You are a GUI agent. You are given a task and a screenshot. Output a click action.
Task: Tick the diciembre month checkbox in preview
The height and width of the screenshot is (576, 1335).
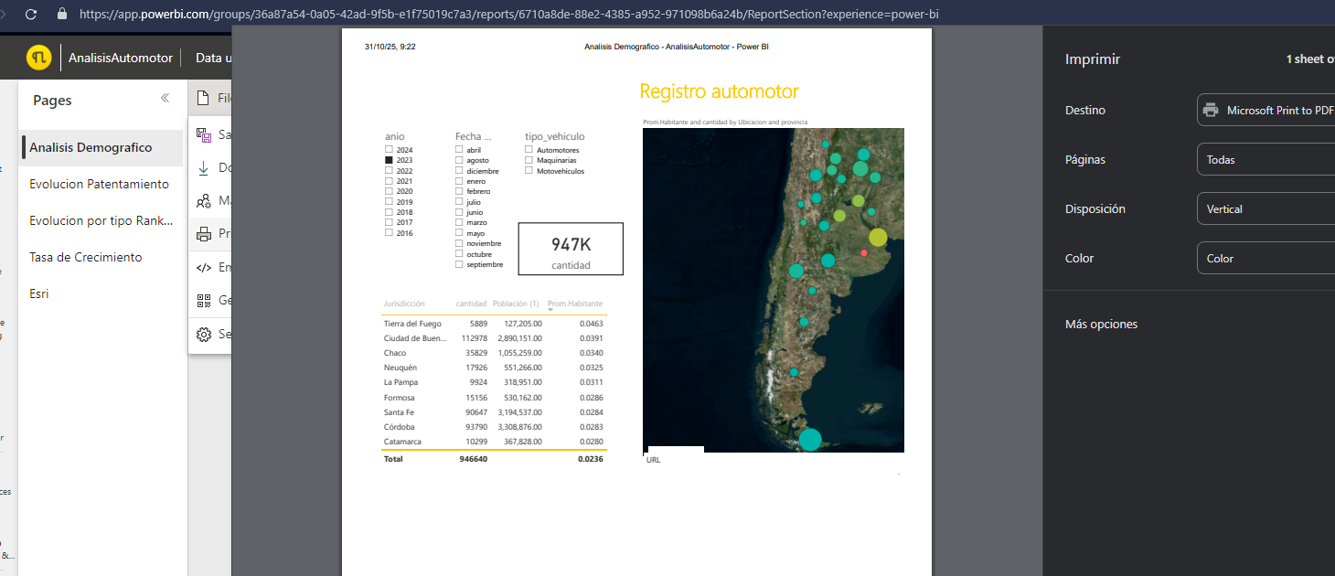point(459,171)
